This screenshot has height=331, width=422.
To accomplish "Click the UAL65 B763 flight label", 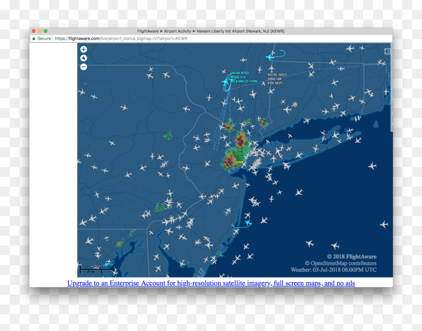I will pos(239,73).
